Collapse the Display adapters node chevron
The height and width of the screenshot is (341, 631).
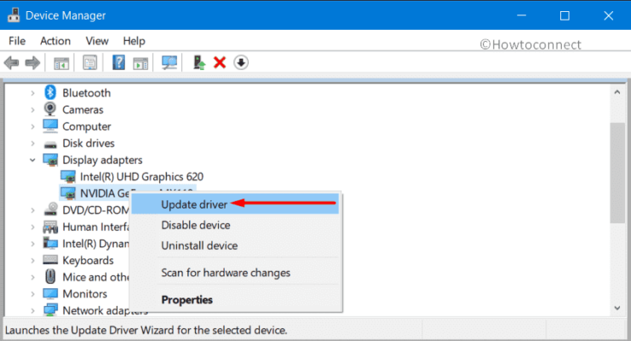[32, 160]
